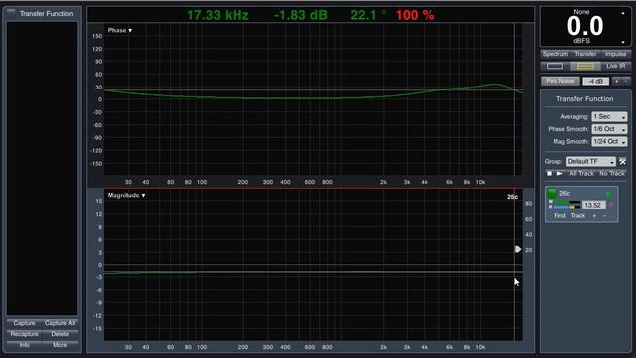Click Track for 26c measurement

pos(578,216)
